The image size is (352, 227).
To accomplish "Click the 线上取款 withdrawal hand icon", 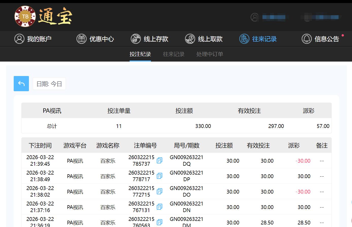I will (x=190, y=39).
